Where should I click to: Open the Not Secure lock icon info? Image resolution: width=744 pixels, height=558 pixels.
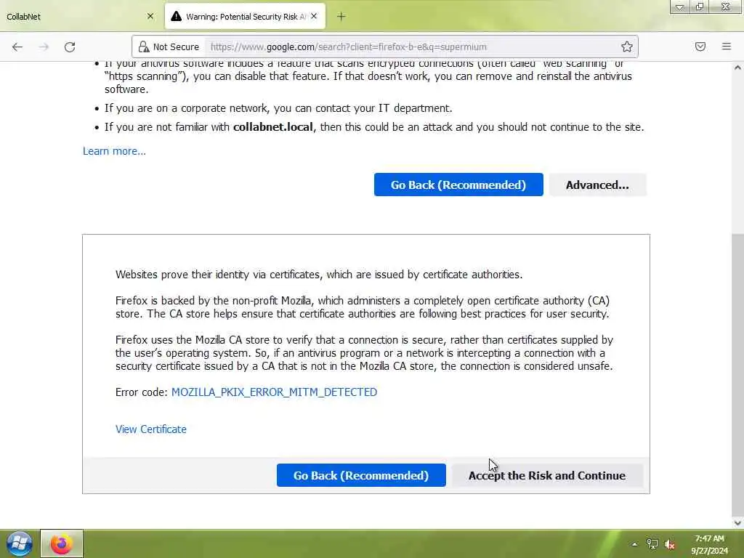click(144, 46)
